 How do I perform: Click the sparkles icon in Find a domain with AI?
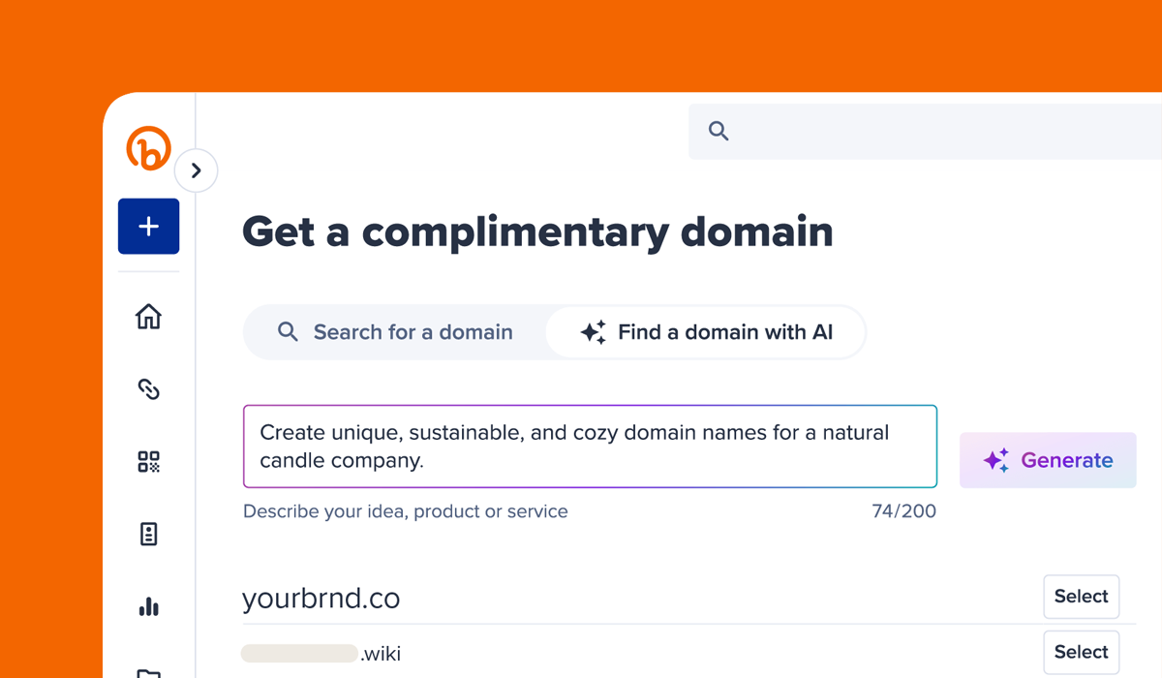click(594, 331)
